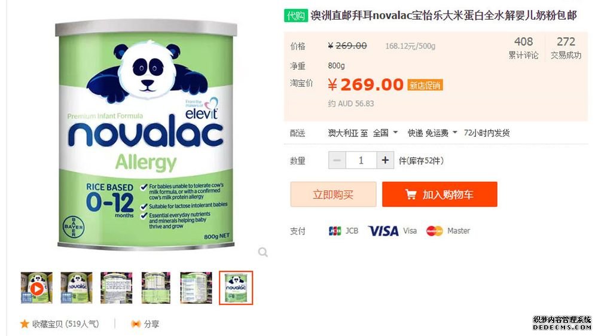Click the VISA payment logo

[383, 231]
